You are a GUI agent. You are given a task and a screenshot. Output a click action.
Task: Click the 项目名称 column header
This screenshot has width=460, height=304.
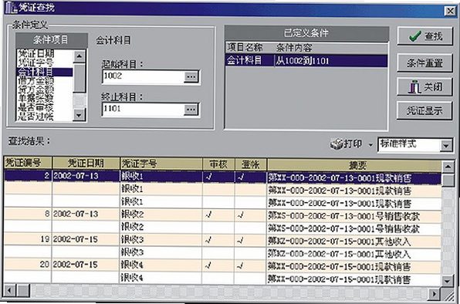pos(245,47)
